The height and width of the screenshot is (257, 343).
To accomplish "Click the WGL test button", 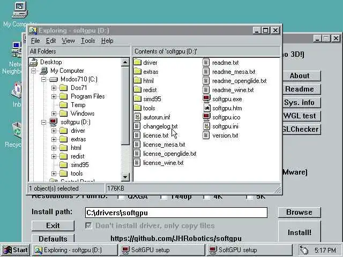I will point(302,116).
